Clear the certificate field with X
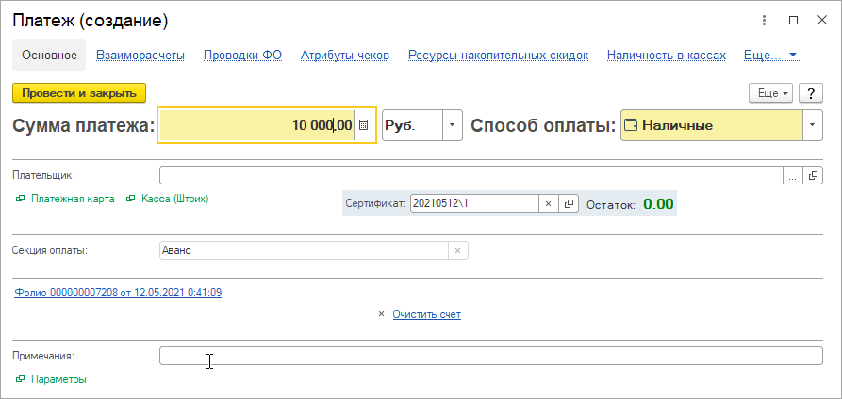 (x=548, y=204)
